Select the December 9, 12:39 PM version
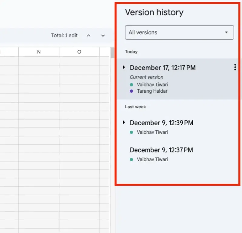 pos(162,123)
